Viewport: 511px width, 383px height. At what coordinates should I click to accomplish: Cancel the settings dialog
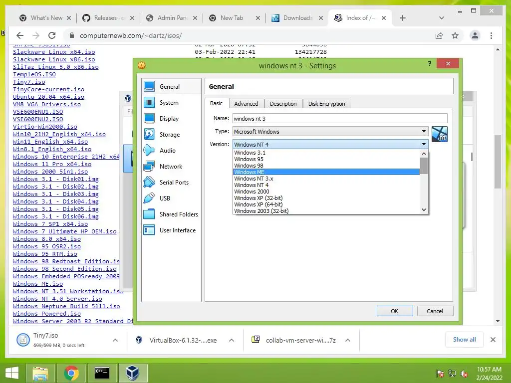point(435,311)
